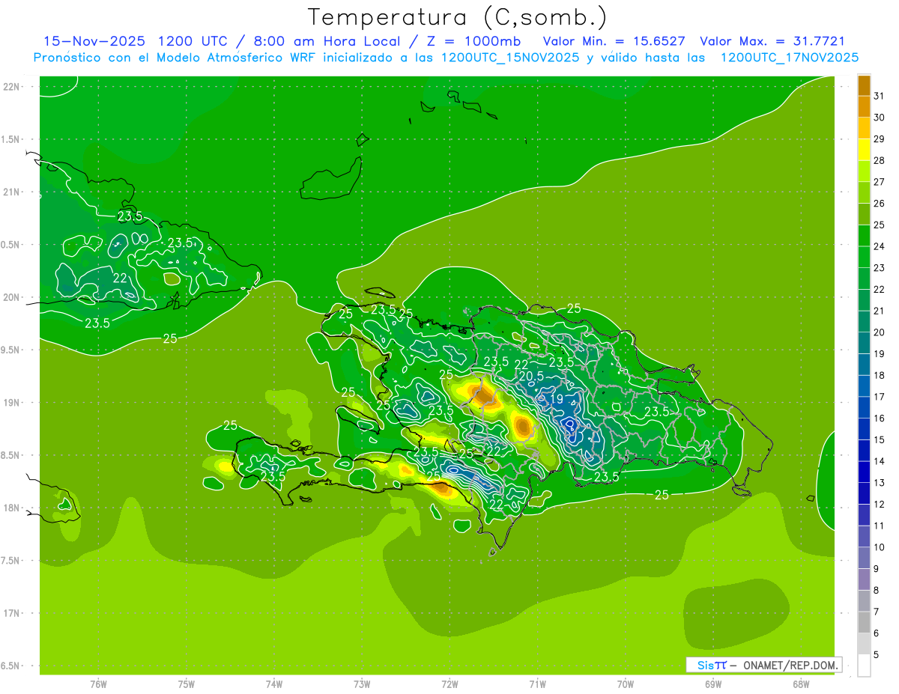899x694 pixels.
Task: Click the legend value "12"
Action: tap(879, 505)
